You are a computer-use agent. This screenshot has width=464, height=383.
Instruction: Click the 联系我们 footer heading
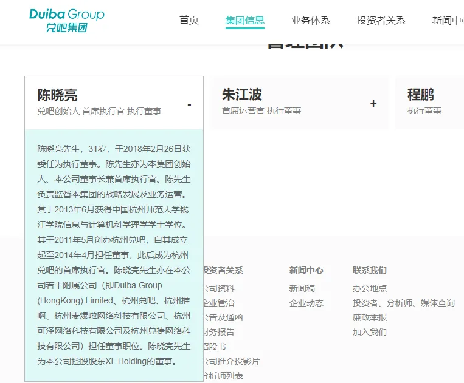(370, 270)
